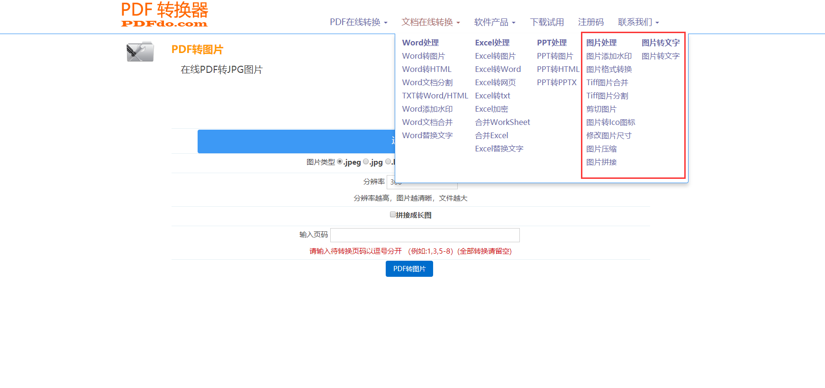The image size is (825, 388).
Task: Click the 输入页码 input field
Action: click(x=425, y=235)
